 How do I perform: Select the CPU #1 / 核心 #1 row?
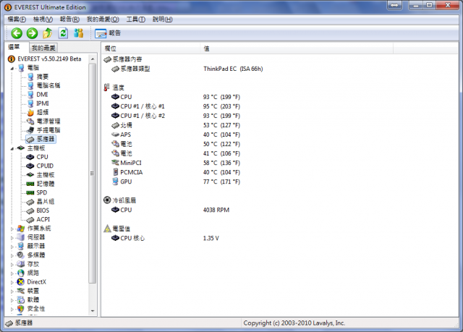coord(176,106)
